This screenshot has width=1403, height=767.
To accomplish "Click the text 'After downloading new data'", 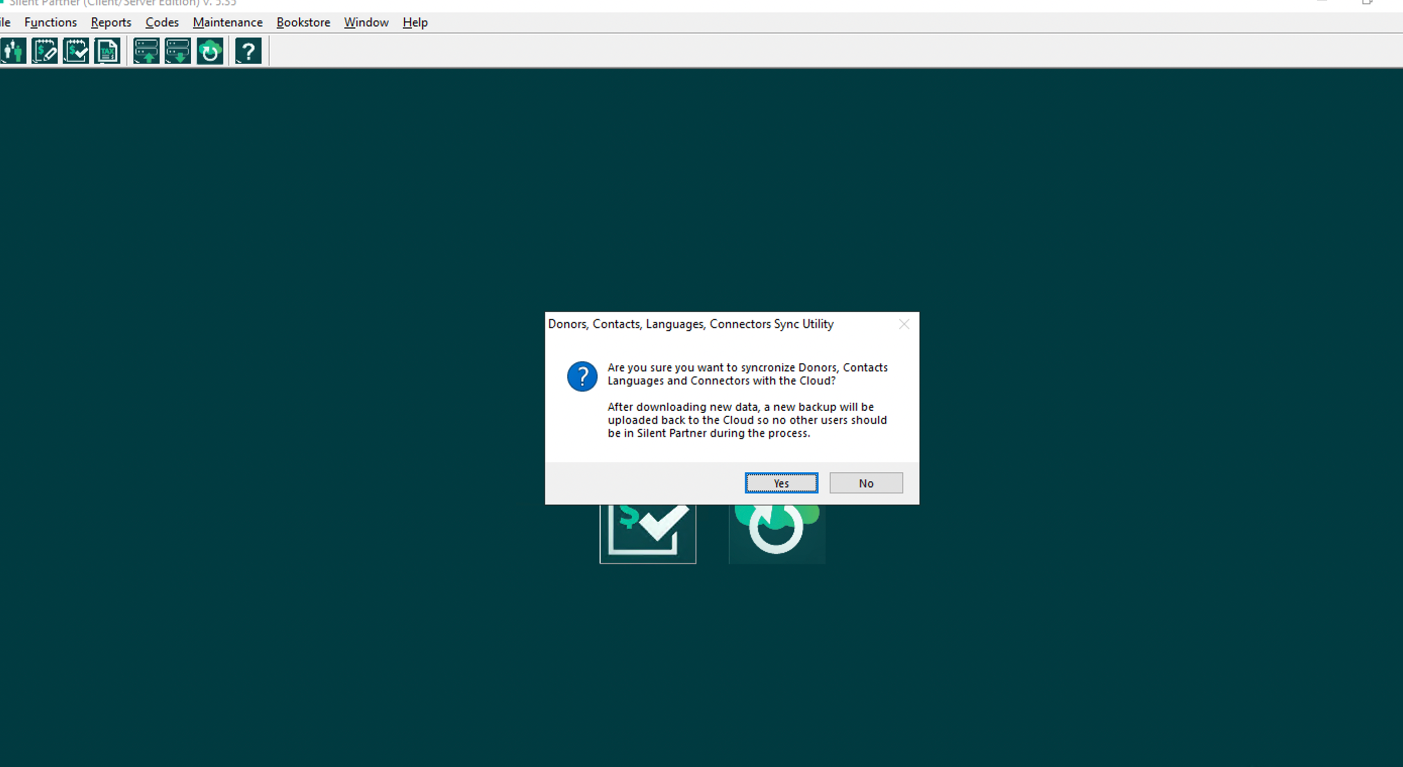I will click(683, 407).
